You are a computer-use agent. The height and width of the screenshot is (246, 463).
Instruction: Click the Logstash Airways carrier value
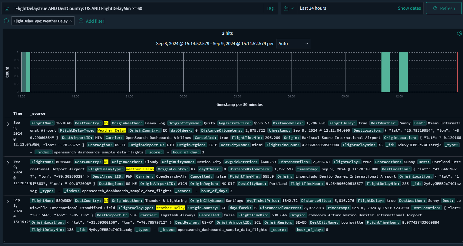[x=178, y=215]
